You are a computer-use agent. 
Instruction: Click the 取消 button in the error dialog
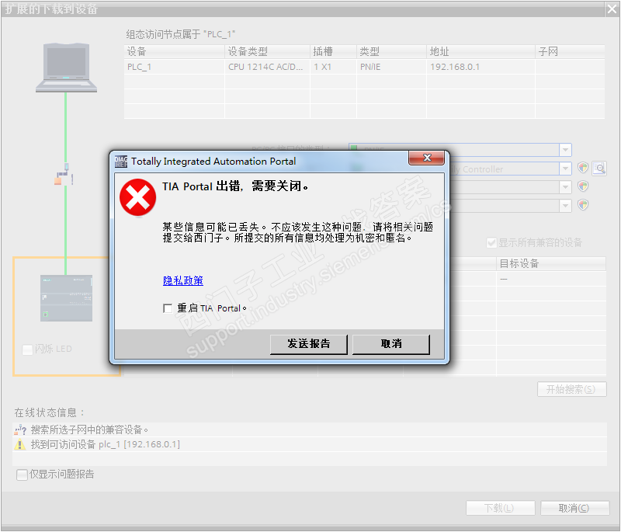coord(391,344)
